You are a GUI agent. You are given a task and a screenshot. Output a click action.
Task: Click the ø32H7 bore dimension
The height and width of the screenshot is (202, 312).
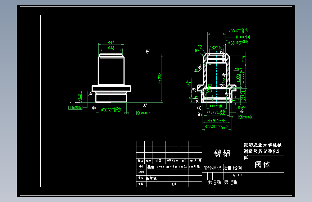point(238,42)
